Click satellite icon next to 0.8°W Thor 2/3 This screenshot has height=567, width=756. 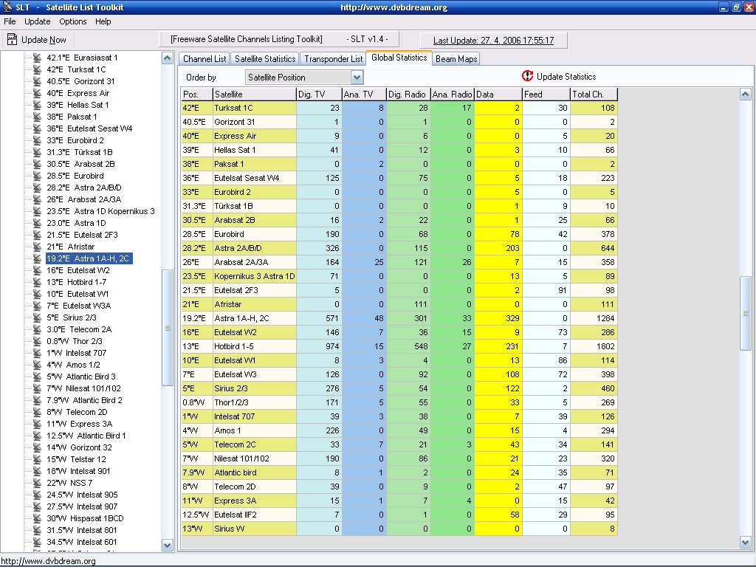tap(37, 341)
